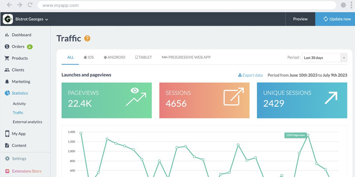Click the browser forward arrow
The image size is (355, 177).
[20, 5]
